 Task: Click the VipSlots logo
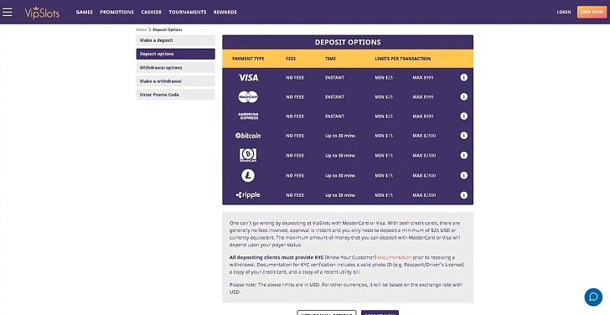(x=42, y=13)
